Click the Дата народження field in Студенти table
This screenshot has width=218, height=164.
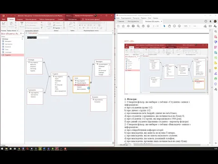pos(60,91)
